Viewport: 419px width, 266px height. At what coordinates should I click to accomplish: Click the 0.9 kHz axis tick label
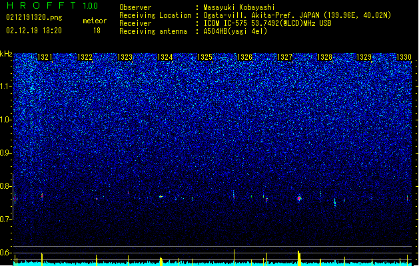coord(6,153)
